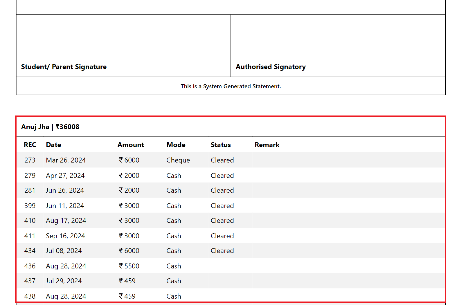Click Cleared status for receipt 281

pyautogui.click(x=222, y=190)
